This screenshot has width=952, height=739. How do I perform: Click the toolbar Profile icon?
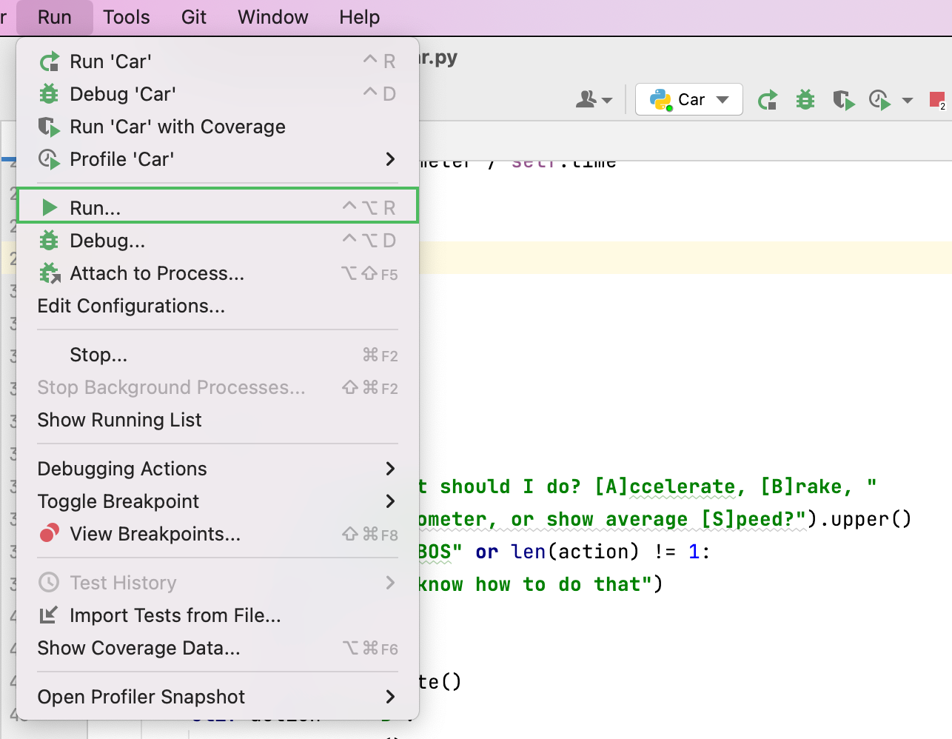coord(879,99)
